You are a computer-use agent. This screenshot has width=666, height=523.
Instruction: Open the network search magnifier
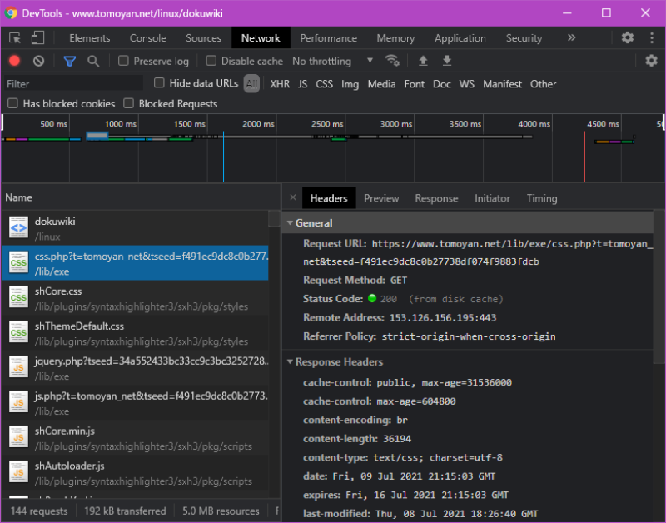[93, 61]
